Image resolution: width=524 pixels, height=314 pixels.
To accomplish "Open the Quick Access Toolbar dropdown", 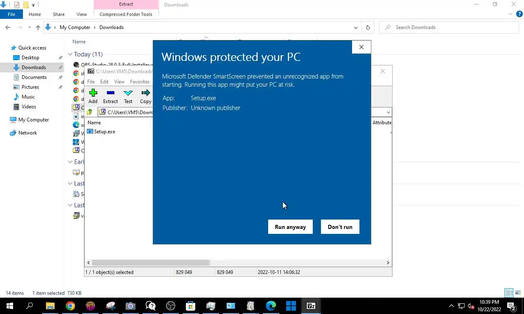I will pyautogui.click(x=33, y=5).
